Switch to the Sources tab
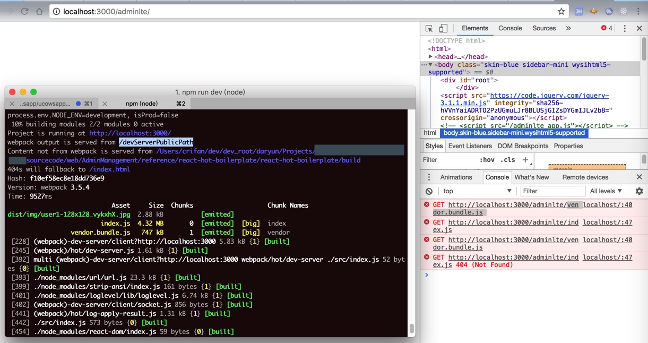Screen dimensions: 648x343 544,29
